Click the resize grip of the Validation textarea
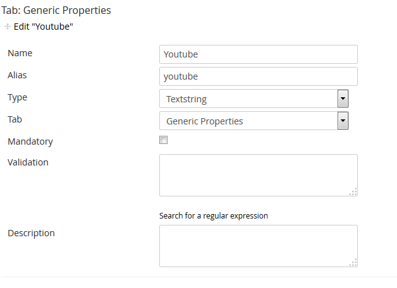The image size is (397, 288). [353, 191]
